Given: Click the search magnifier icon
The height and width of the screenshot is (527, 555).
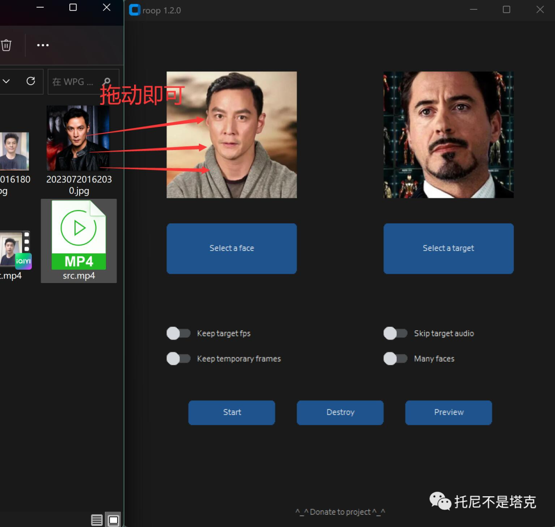Looking at the screenshot, I should click(x=106, y=81).
